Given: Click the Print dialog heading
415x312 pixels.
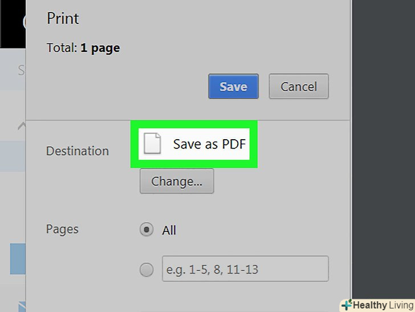Looking at the screenshot, I should [x=63, y=18].
